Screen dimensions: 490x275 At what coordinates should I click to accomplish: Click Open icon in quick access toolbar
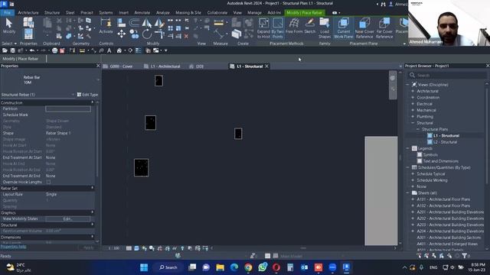(x=5, y=50)
